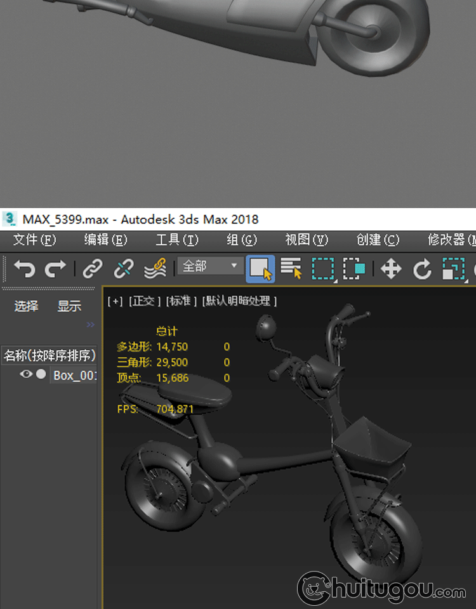Click the Unlink selection icon
Image resolution: width=476 pixels, height=609 pixels.
point(124,269)
